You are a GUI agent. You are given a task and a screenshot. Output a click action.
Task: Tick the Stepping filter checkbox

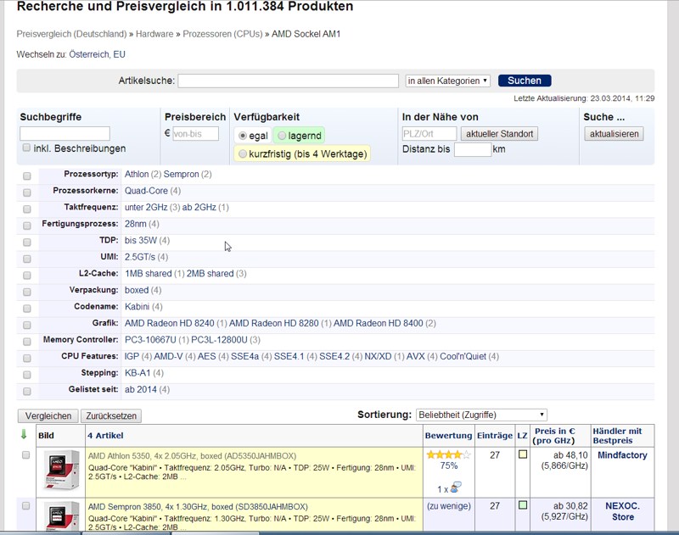point(27,375)
